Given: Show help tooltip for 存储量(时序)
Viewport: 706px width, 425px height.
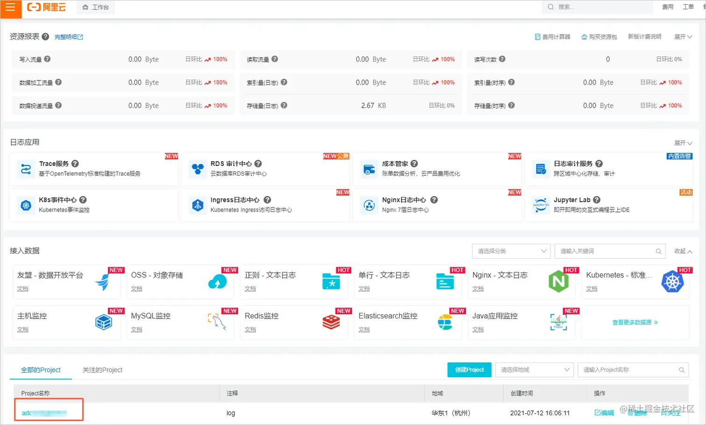Looking at the screenshot, I should tap(511, 105).
